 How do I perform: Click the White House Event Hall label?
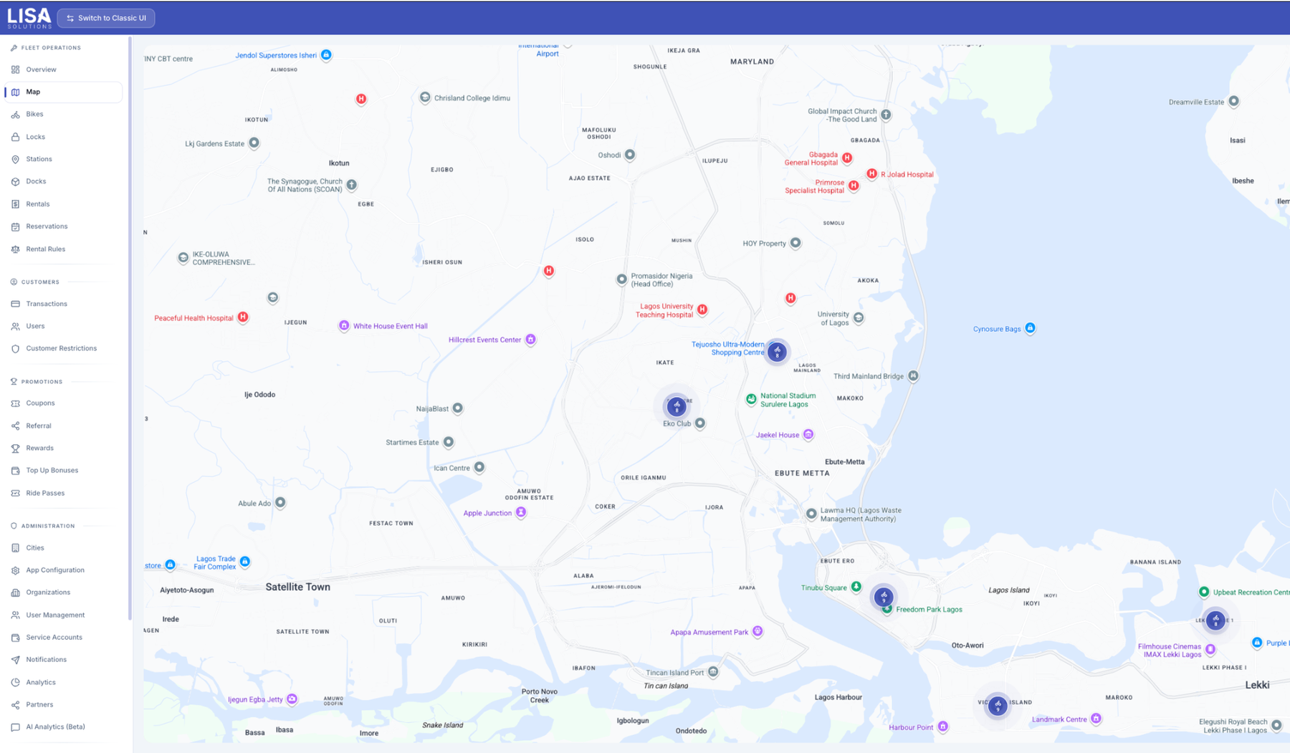[390, 326]
